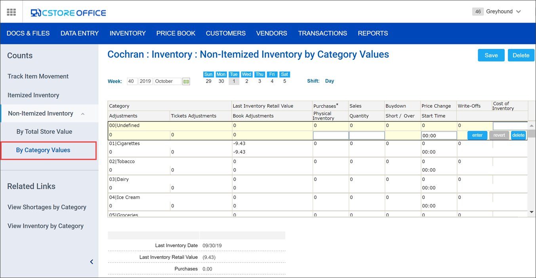Open the REPORTS menu
The image size is (536, 278).
373,33
